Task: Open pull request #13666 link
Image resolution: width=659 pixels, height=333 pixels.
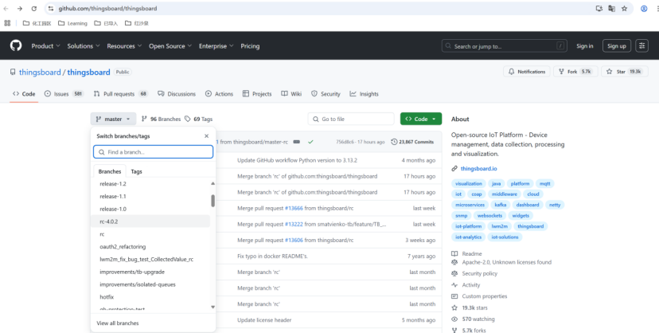Action: pos(294,208)
